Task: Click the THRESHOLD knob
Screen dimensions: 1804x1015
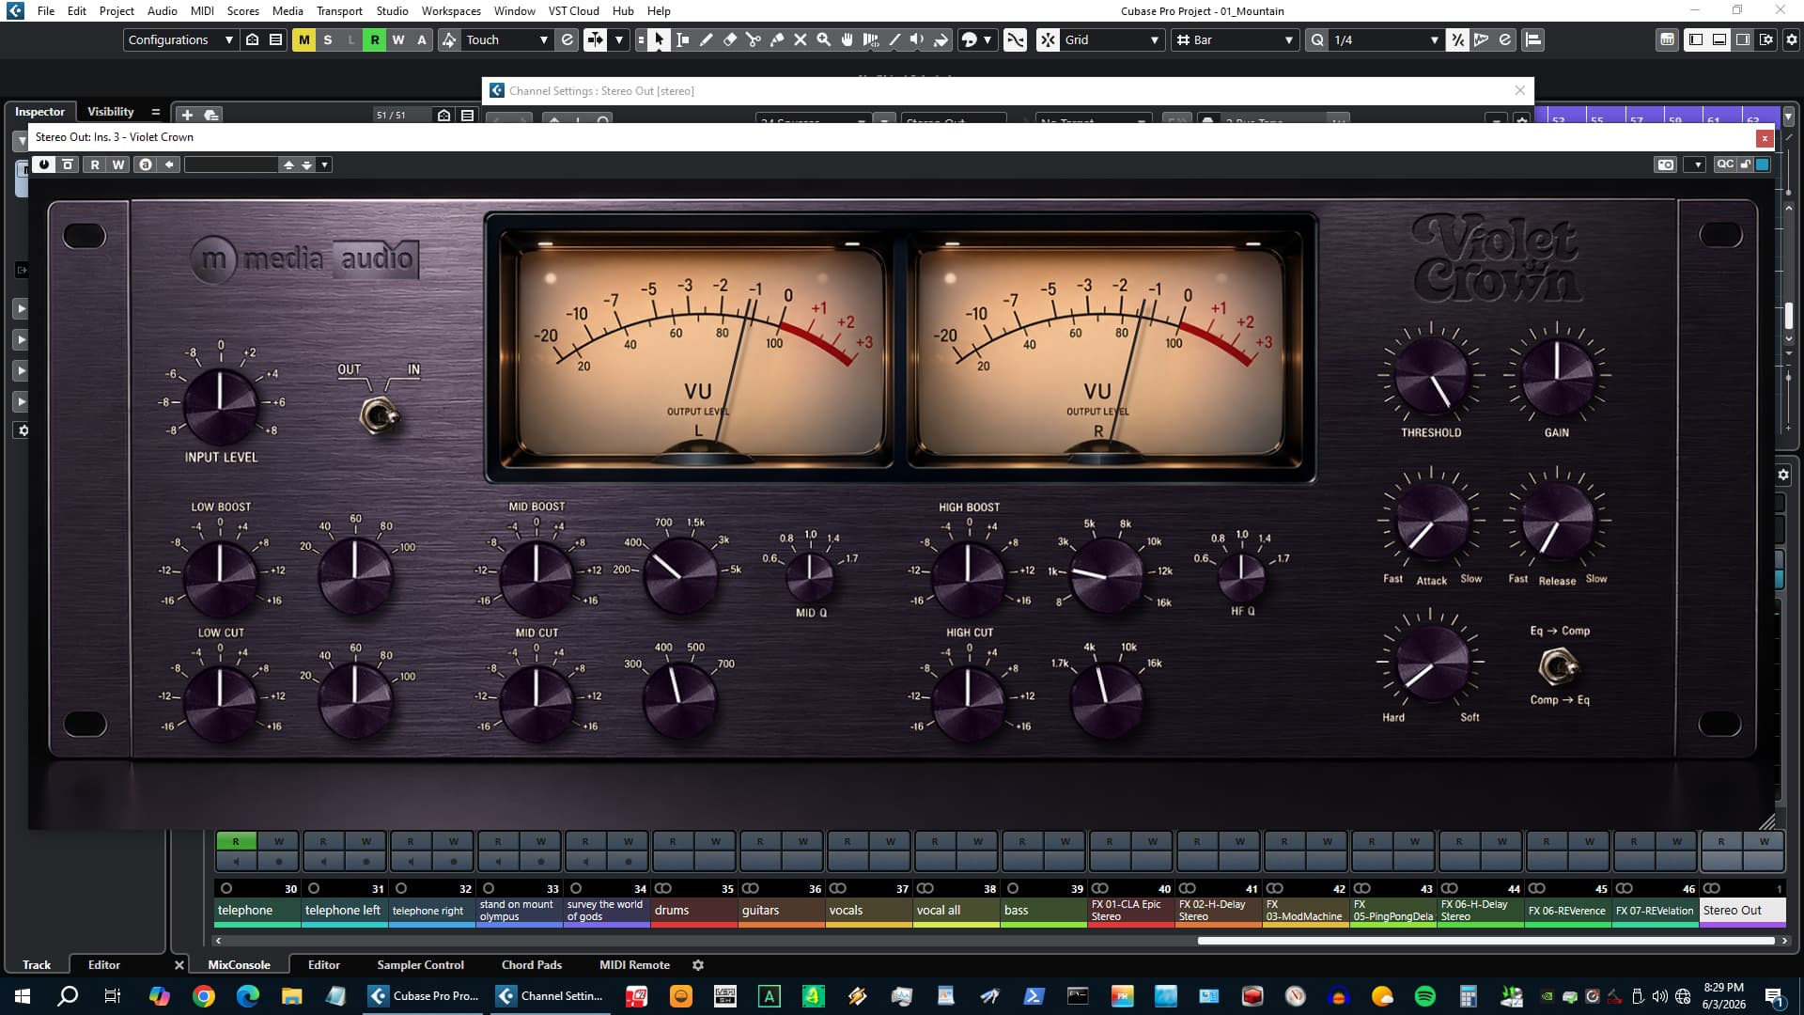Action: (1430, 376)
